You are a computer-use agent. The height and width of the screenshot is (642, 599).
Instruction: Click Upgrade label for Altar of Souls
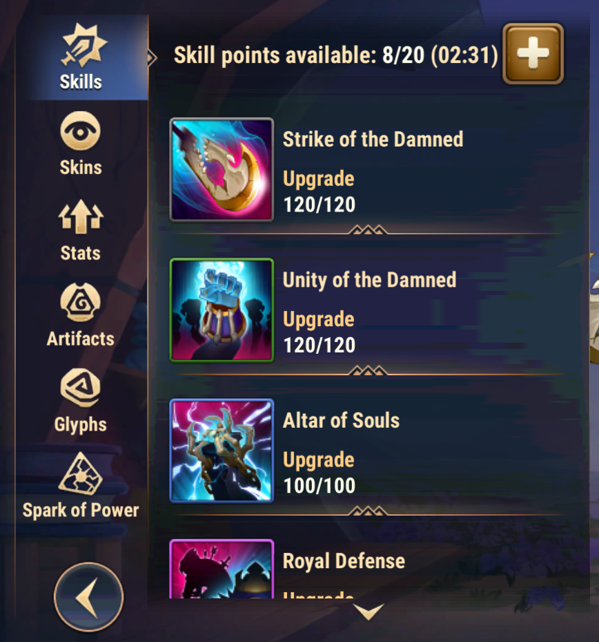(319, 460)
